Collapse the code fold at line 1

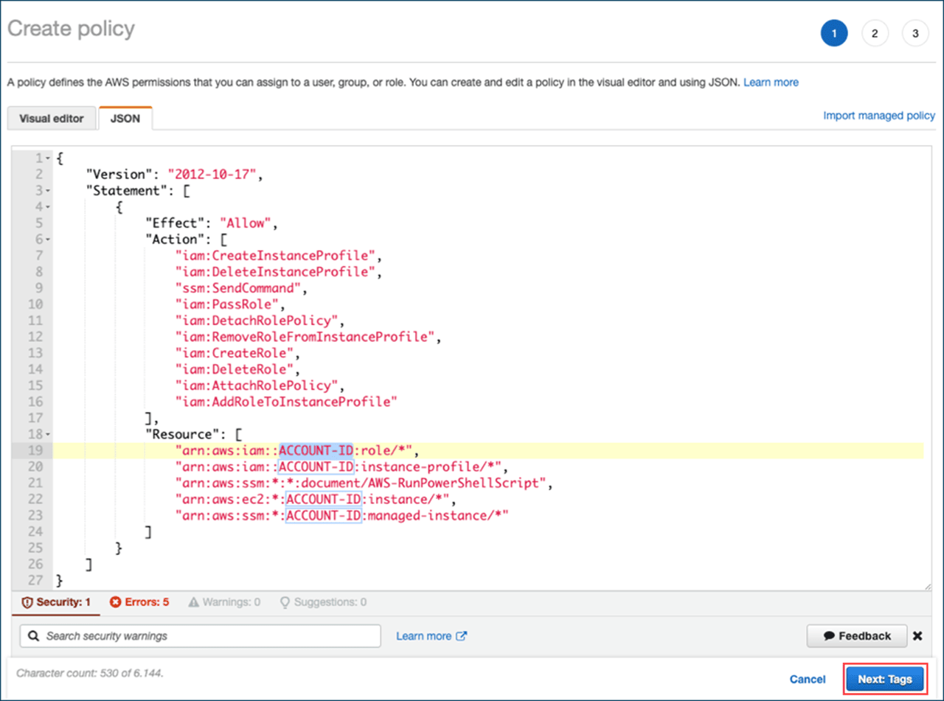pos(48,158)
